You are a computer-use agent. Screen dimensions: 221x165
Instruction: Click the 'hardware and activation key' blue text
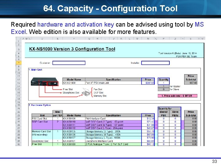coord(76,24)
